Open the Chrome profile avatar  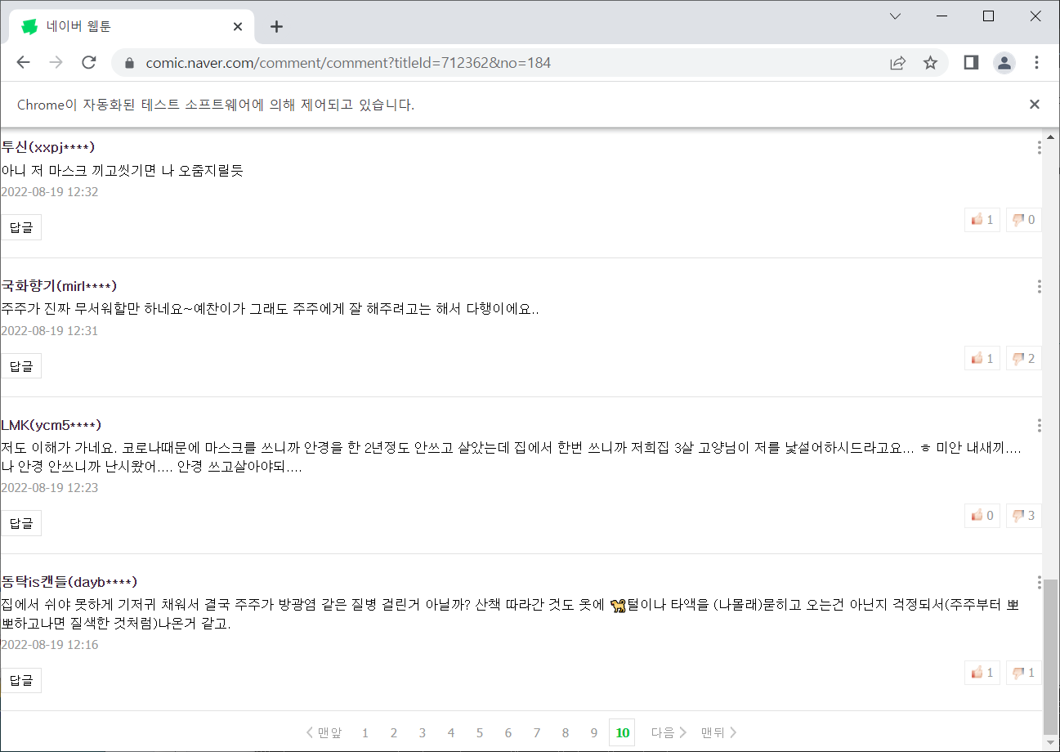pyautogui.click(x=1004, y=63)
